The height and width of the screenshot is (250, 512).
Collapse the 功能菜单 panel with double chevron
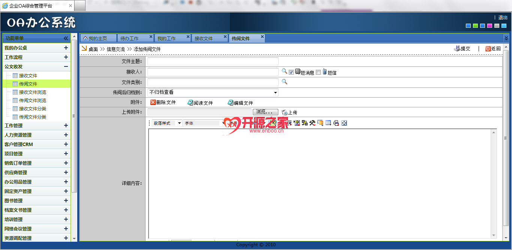(66, 38)
